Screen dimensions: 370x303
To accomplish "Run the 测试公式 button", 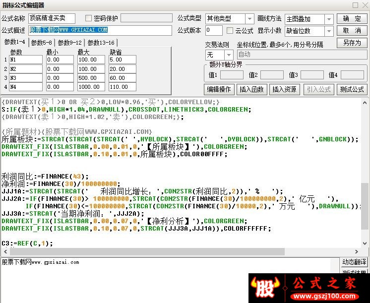I will pos(352,89).
